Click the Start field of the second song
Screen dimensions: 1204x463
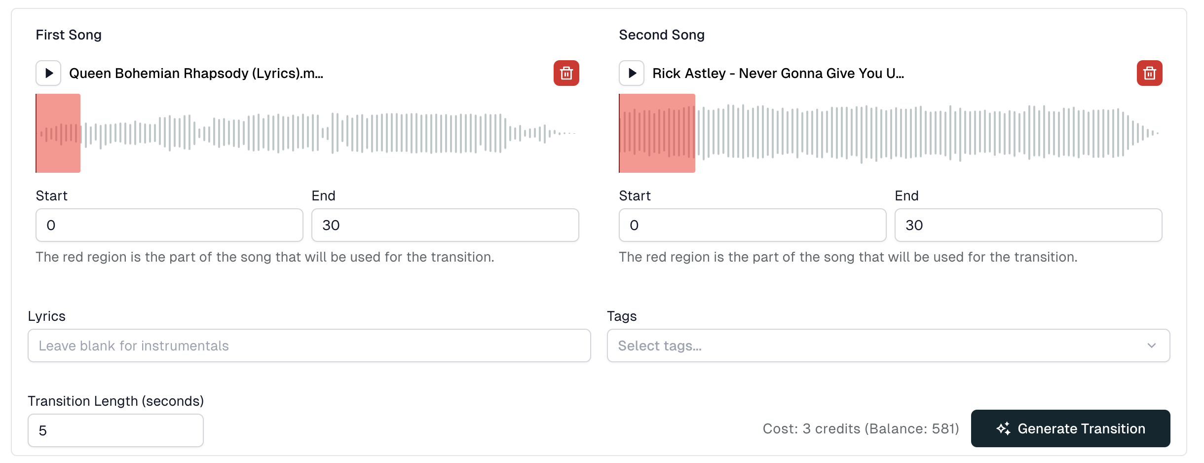(x=752, y=225)
